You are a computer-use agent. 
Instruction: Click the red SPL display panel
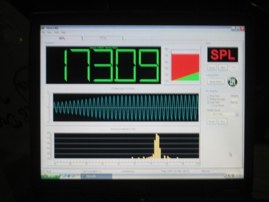[x=222, y=55]
